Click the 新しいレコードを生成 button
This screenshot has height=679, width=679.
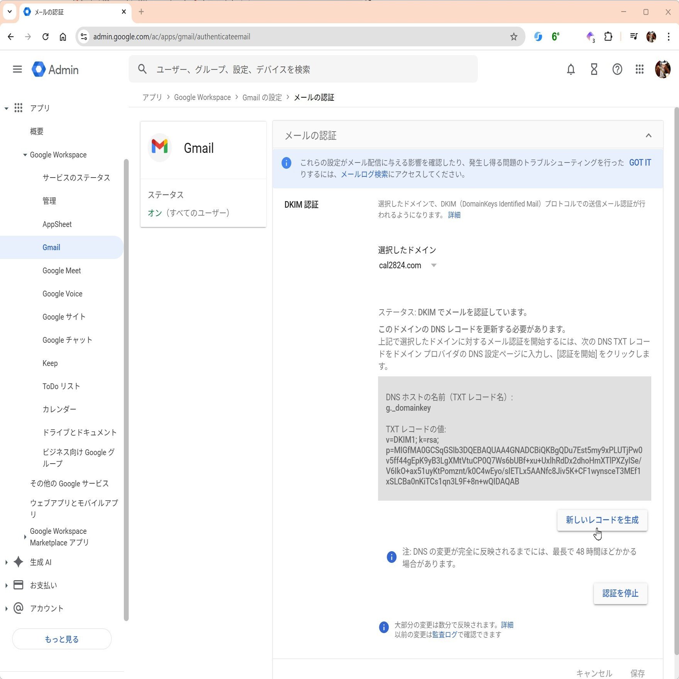[x=602, y=520]
